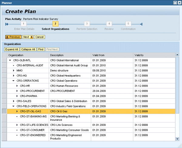Select row selector for CRG-ST-CONSUMER row
The image size is (182, 148).
pos(4,130)
